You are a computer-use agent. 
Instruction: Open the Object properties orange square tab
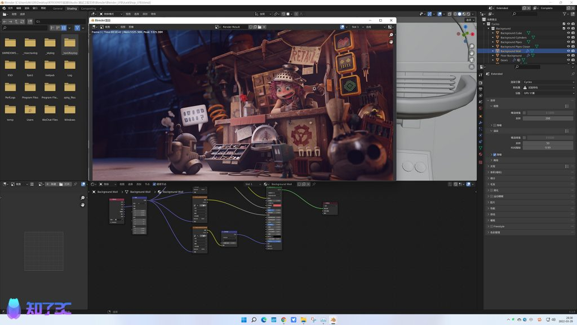[481, 116]
